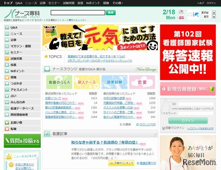Image resolution: width=221 pixels, height=170 pixels.
Task: Open セミナー in the top navigation
Action: 54,3
